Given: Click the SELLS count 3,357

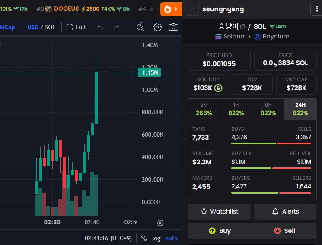Looking at the screenshot, I should pos(303,137).
